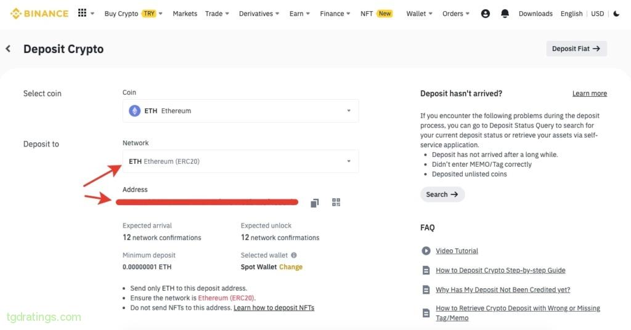The height and width of the screenshot is (330, 631).
Task: Go back using the left arrow
Action: click(x=8, y=49)
